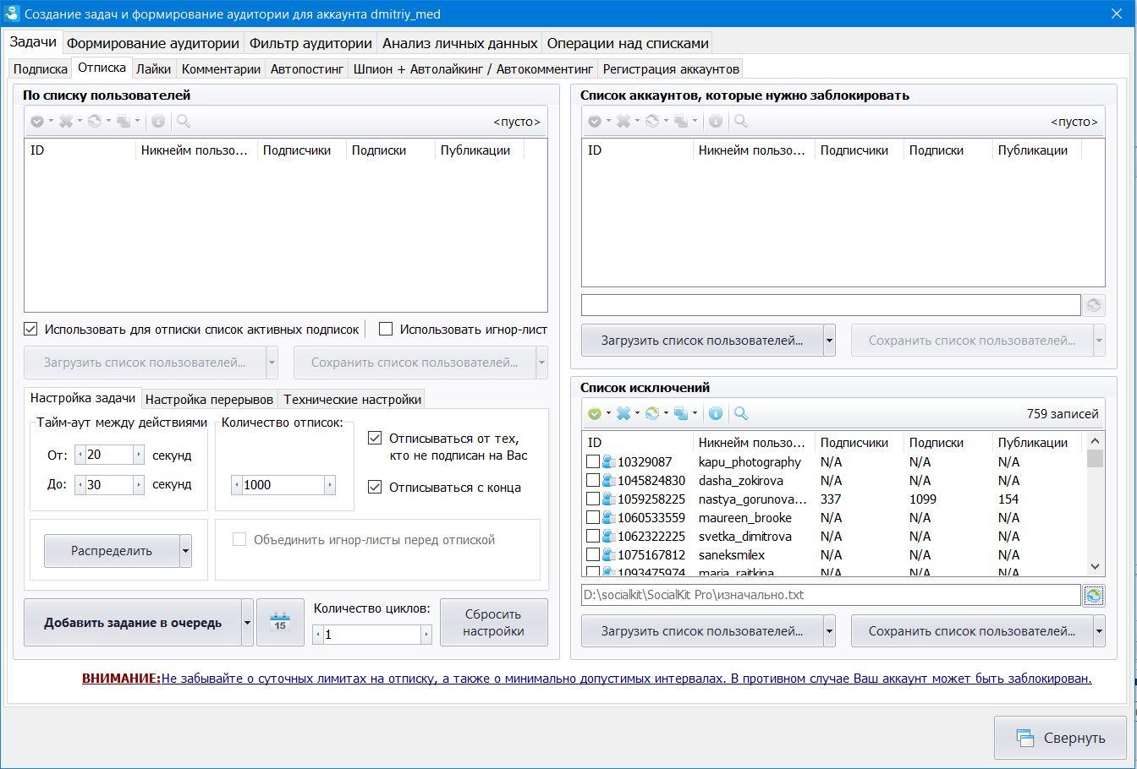
Task: Open the calendar scheduler icon button
Action: tap(280, 623)
